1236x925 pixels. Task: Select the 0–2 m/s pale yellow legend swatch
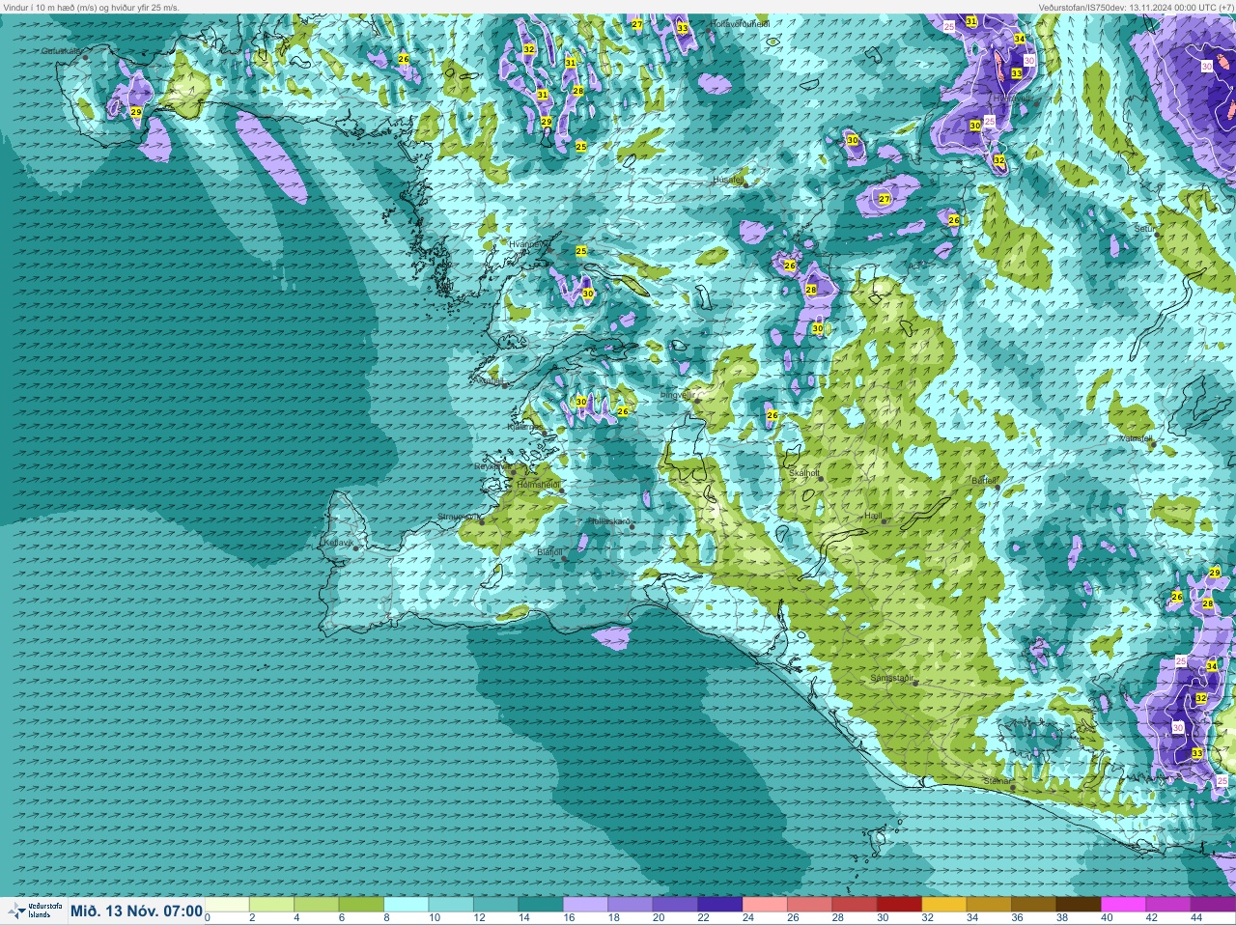pos(227,905)
